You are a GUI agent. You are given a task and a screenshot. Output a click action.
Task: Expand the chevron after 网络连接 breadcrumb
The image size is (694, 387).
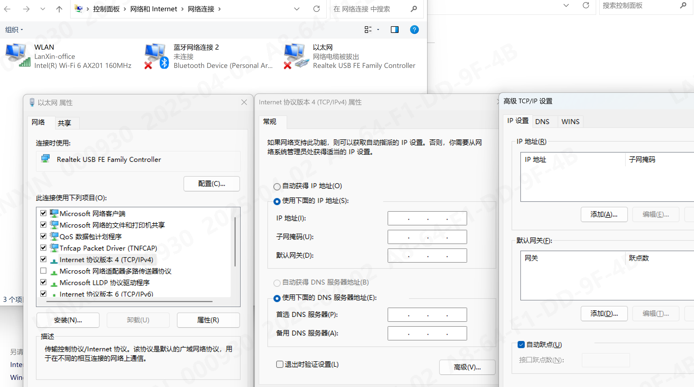pos(219,9)
